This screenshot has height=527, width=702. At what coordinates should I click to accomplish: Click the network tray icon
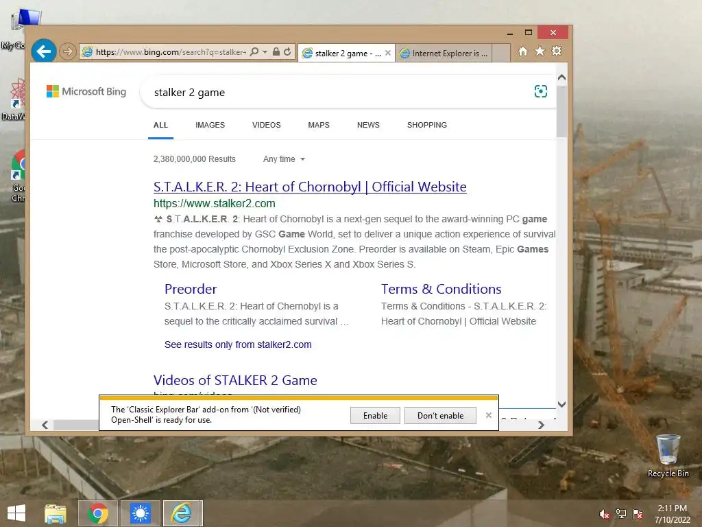pos(621,514)
